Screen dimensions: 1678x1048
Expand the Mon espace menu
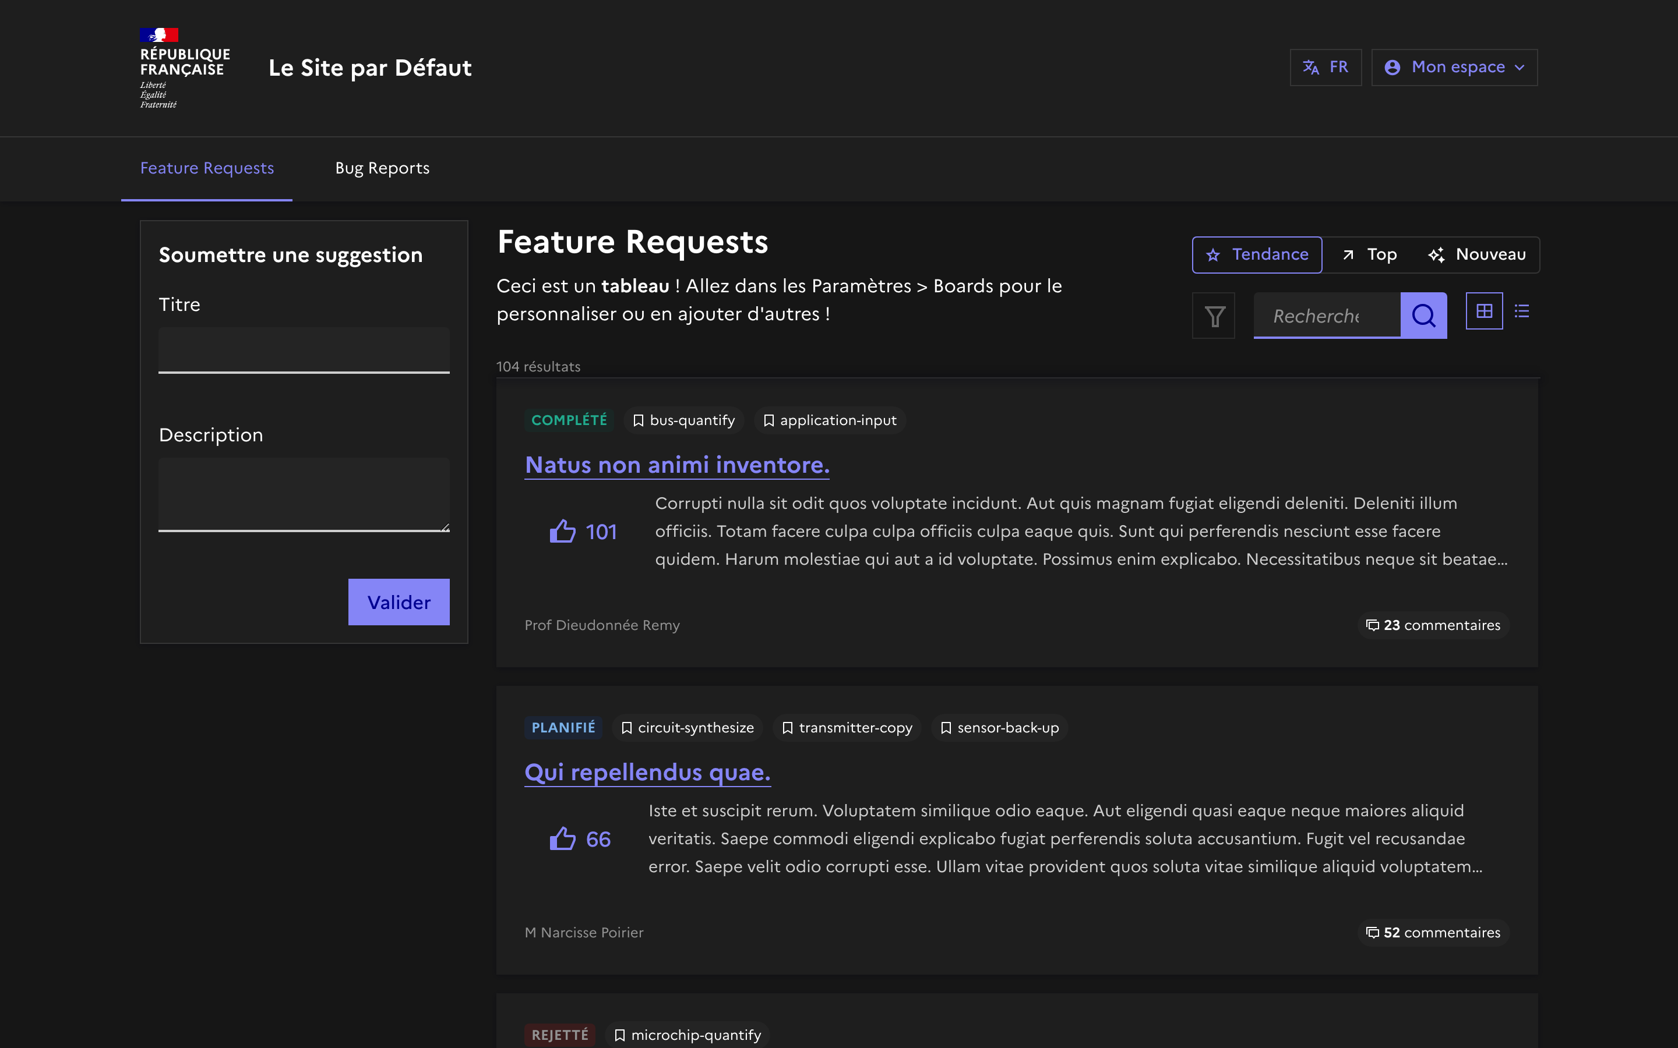[x=1454, y=67]
